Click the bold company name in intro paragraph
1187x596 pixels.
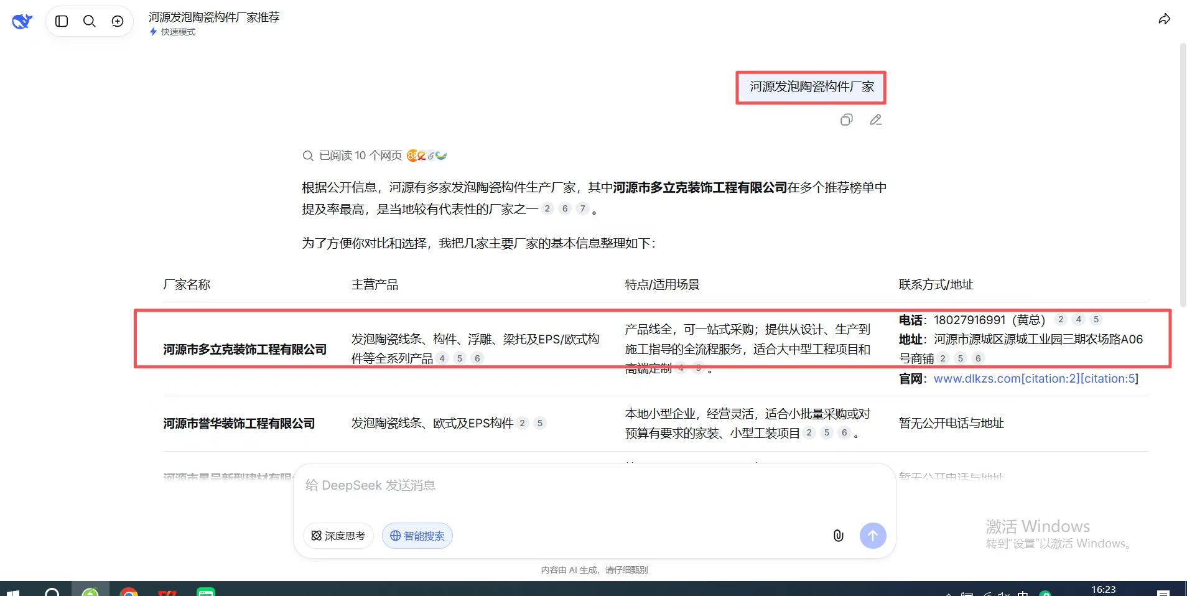701,187
